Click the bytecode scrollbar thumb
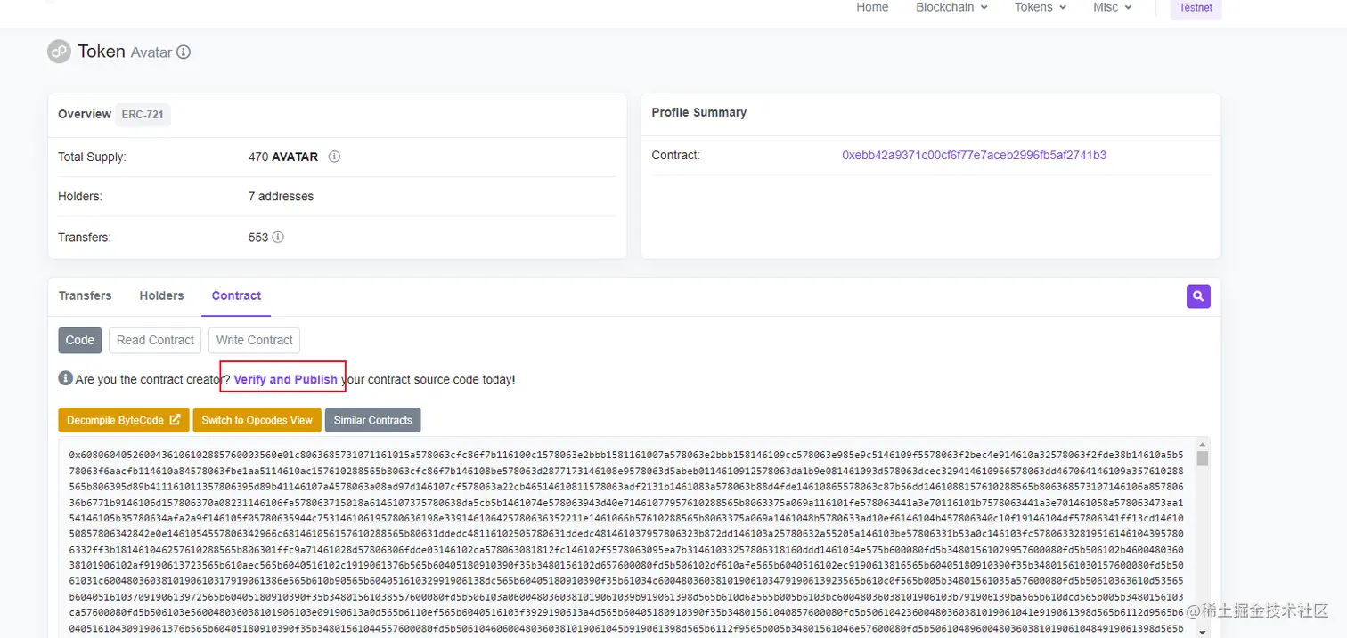Viewport: 1347px width, 638px height. tap(1202, 458)
